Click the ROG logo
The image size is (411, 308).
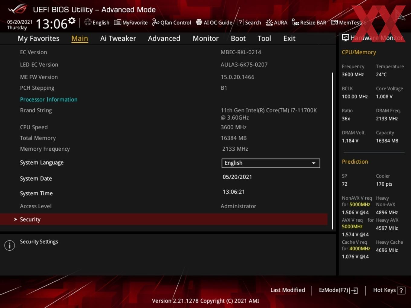(x=17, y=9)
